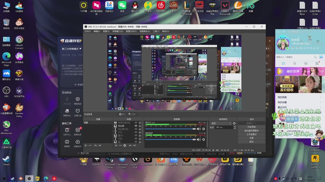Open YY home tab icon
The width and height of the screenshot is (325, 182).
[283, 63]
